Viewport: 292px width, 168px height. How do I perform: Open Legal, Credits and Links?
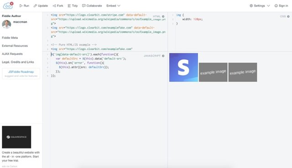(x=18, y=62)
